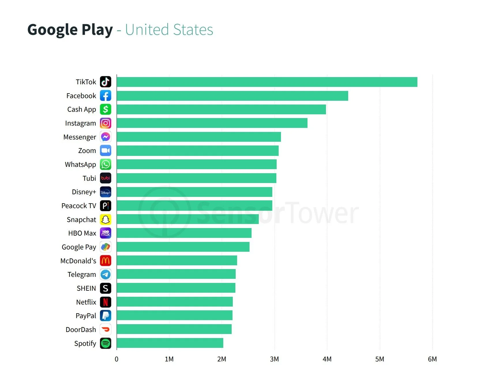Click the McDonald's golden arches icon

106,261
